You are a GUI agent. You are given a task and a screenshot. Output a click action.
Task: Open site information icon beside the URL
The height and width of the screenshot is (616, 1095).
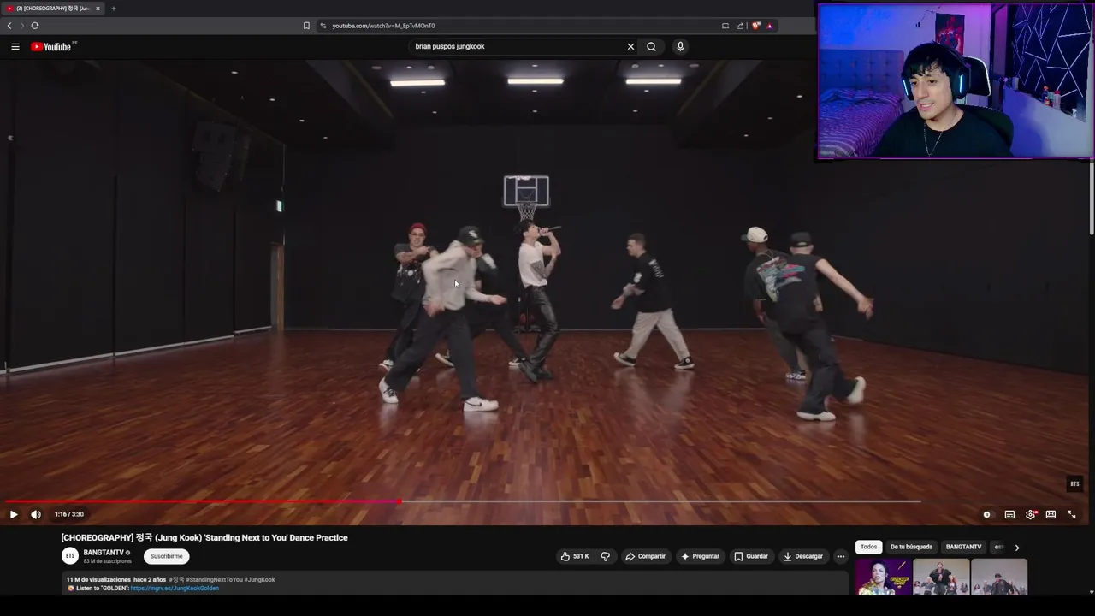coord(323,26)
